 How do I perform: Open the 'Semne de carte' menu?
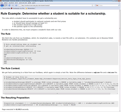[23, 3]
